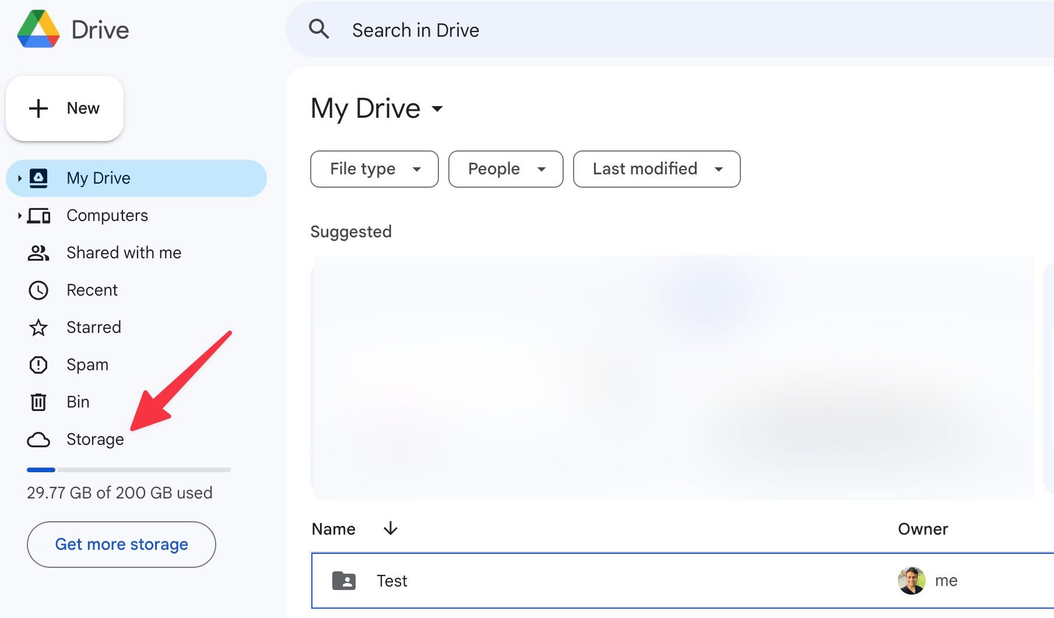This screenshot has height=618, width=1054.
Task: Expand the Computers tree item
Action: click(x=19, y=215)
